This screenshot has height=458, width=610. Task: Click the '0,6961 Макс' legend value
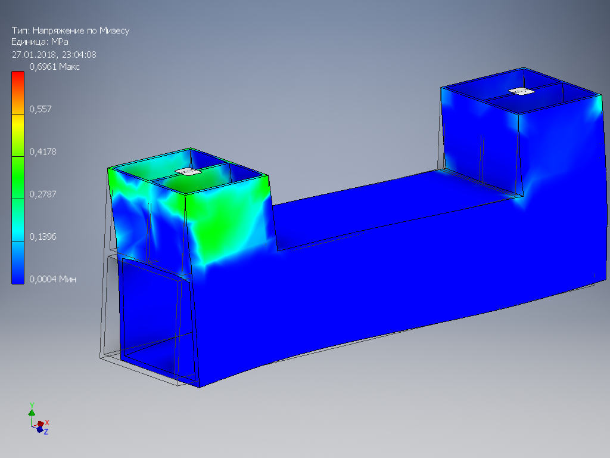[x=54, y=67]
